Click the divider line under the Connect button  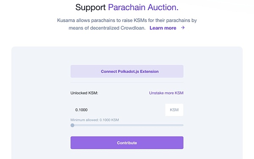tap(127, 82)
